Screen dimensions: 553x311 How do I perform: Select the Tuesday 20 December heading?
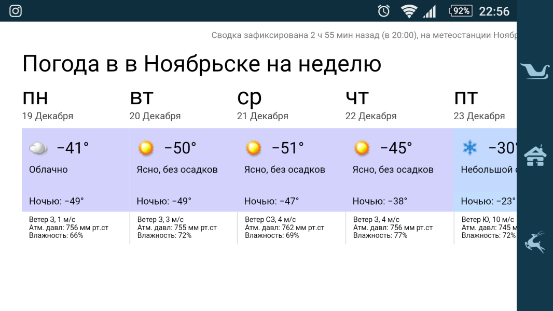[155, 105]
